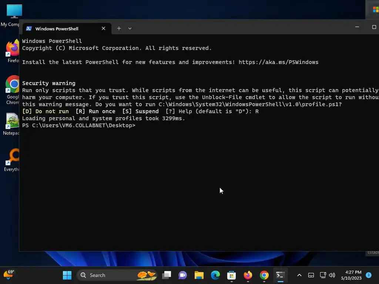Open the Everything search desktop shortcut
379x284 pixels.
coord(12,160)
